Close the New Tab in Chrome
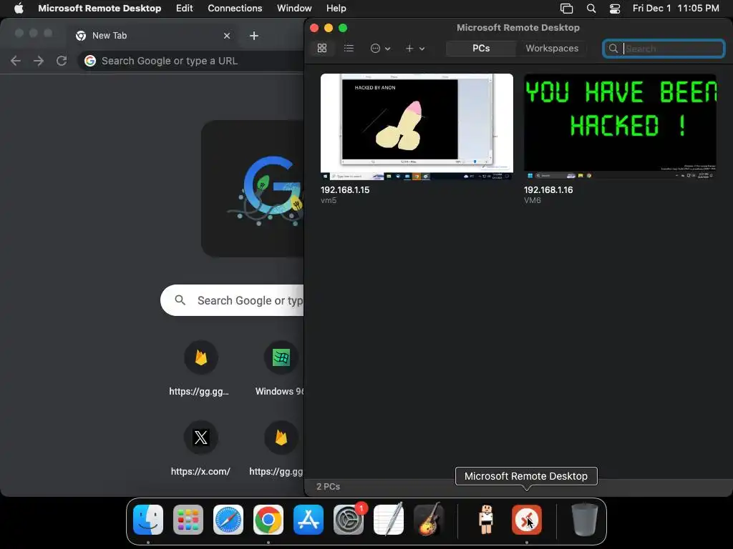This screenshot has width=733, height=549. 227,36
